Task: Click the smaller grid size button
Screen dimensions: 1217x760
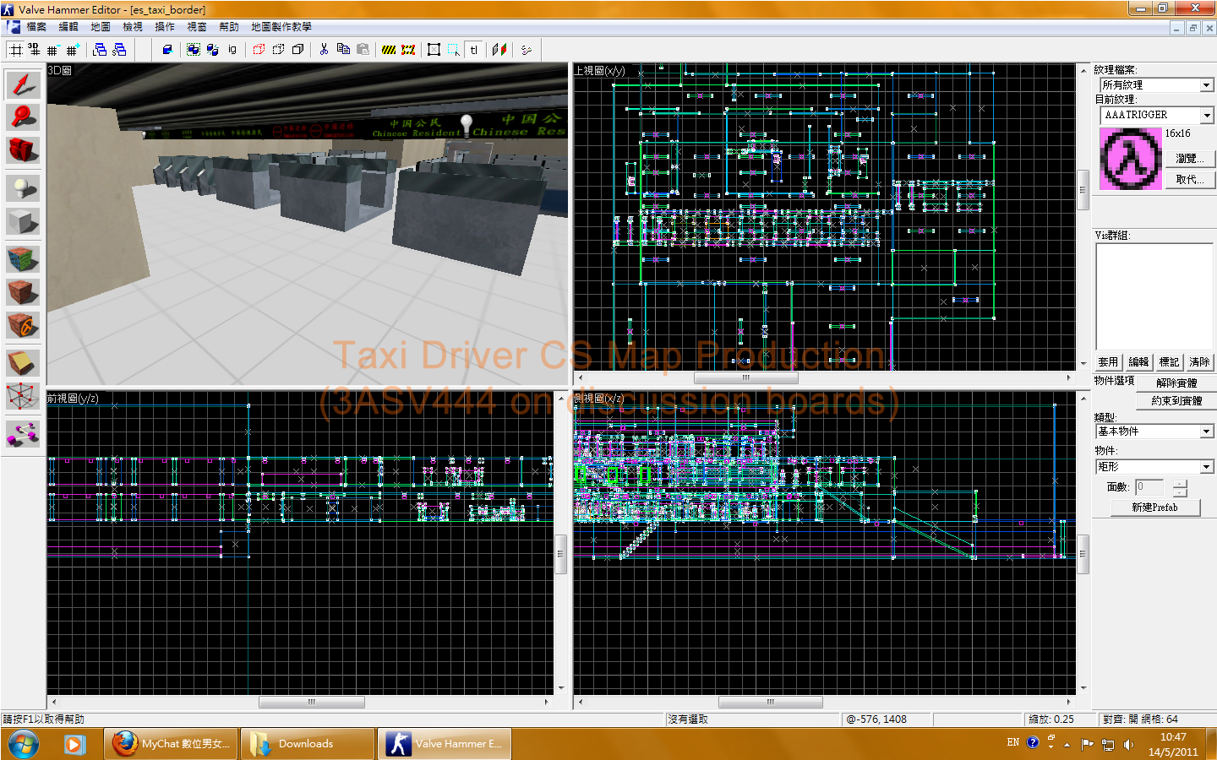Action: pyautogui.click(x=53, y=50)
